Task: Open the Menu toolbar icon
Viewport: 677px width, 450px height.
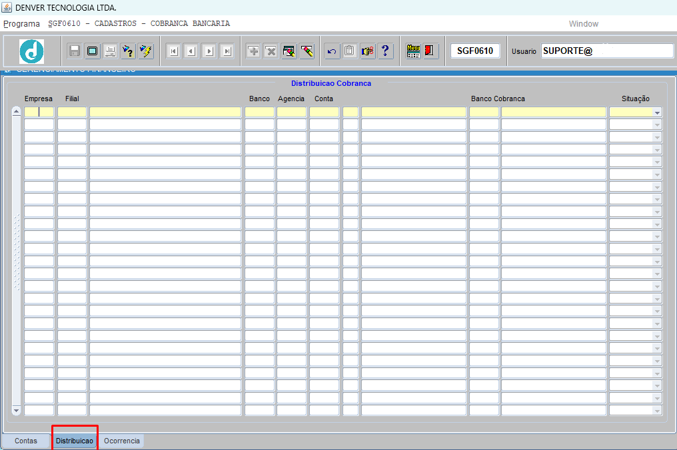Action: 413,51
